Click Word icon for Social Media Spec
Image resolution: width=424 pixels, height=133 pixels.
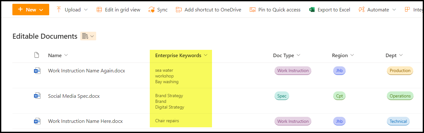click(x=37, y=96)
